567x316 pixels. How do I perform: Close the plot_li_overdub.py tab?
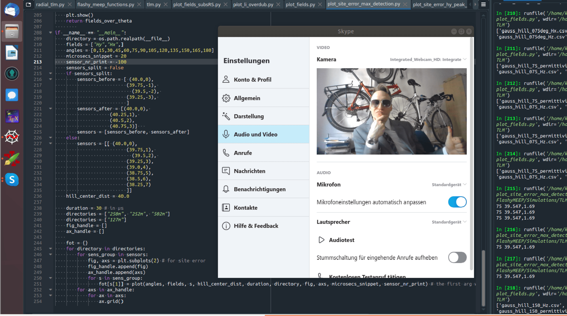click(x=278, y=5)
